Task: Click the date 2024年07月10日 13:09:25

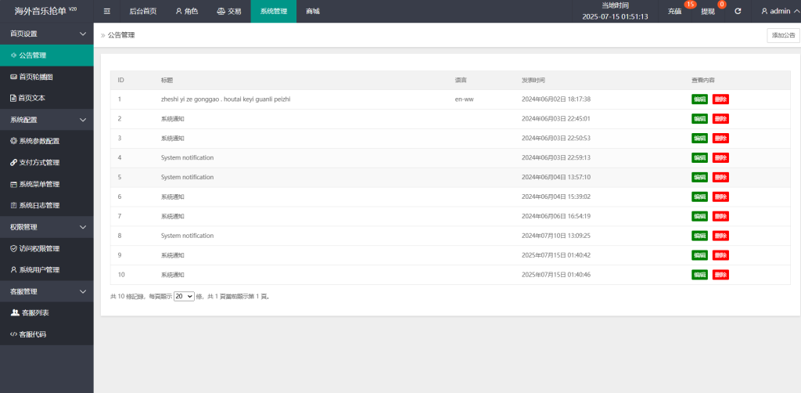Action: (x=556, y=236)
